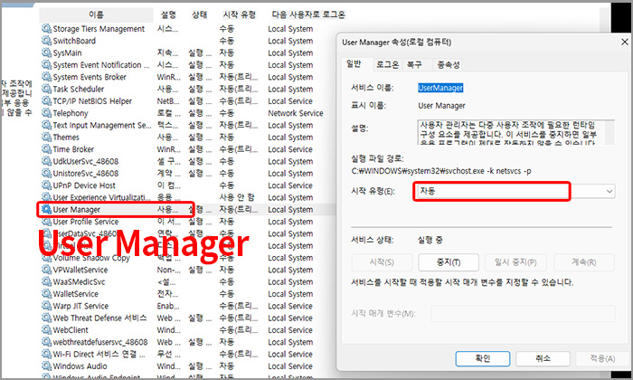Select the Themes service gear icon
Viewport: 633px width, 380px height.
[x=46, y=138]
